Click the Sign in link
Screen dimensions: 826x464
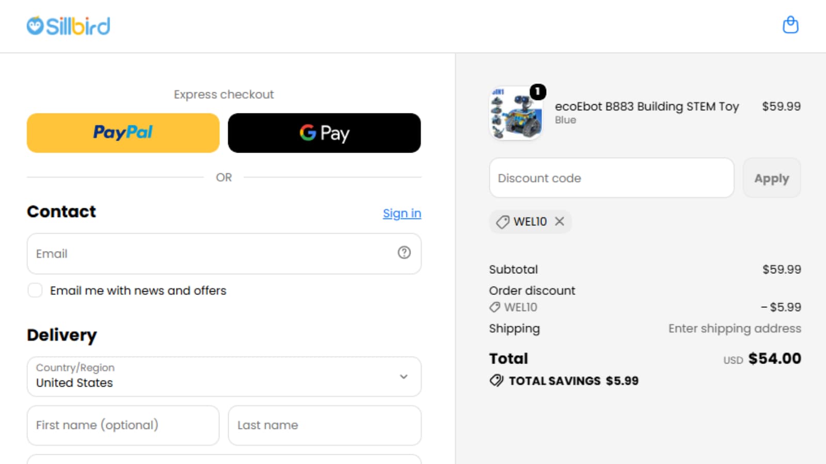(402, 213)
